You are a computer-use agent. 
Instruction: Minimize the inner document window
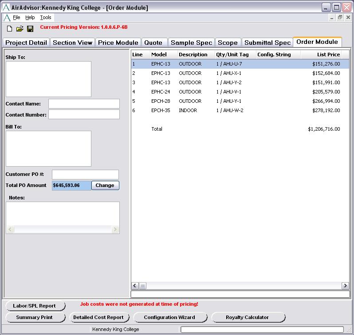pyautogui.click(x=332, y=18)
